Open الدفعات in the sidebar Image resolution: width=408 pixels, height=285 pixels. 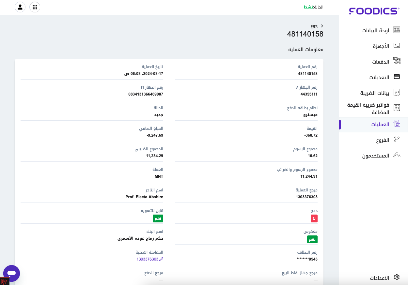click(381, 62)
